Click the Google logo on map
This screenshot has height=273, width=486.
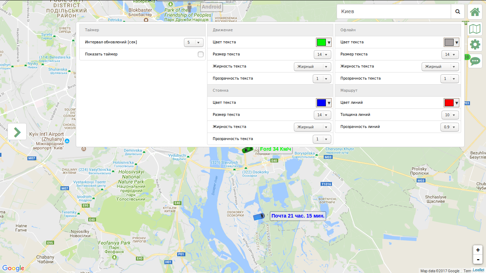pos(13,268)
